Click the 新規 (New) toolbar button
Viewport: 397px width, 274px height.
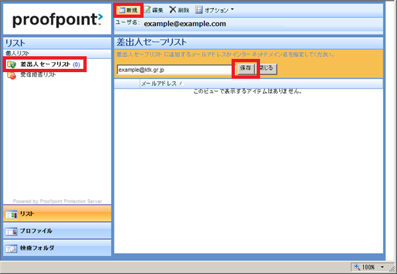point(128,10)
